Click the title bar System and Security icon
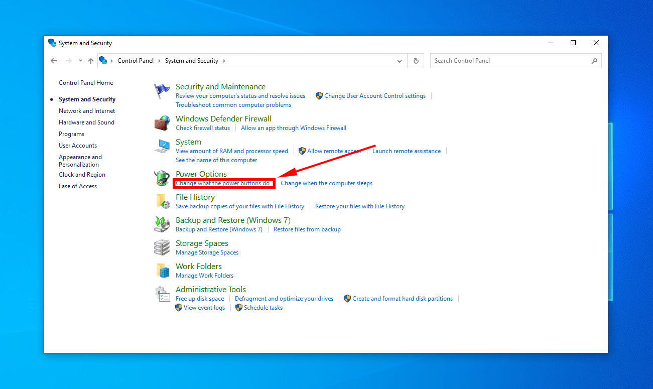 coord(52,43)
